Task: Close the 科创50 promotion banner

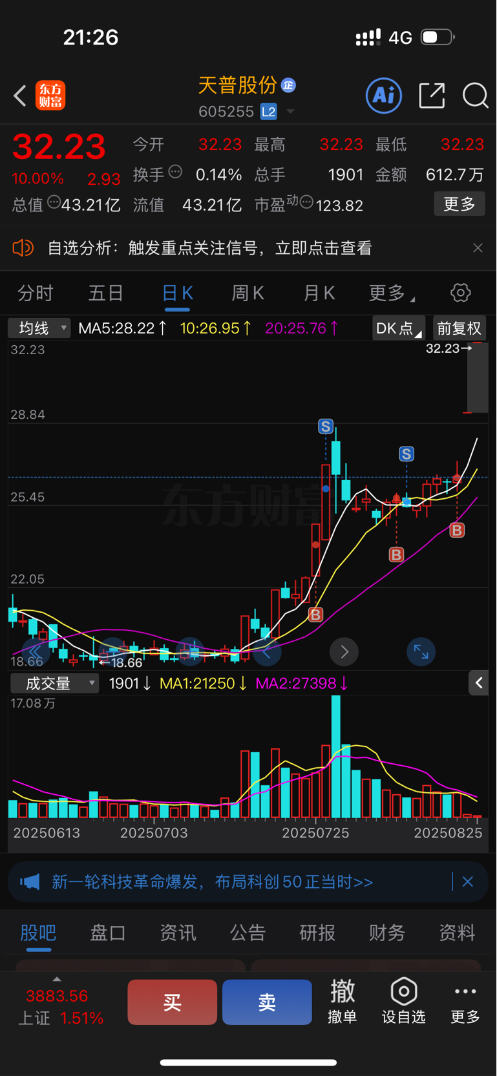Action: (468, 881)
